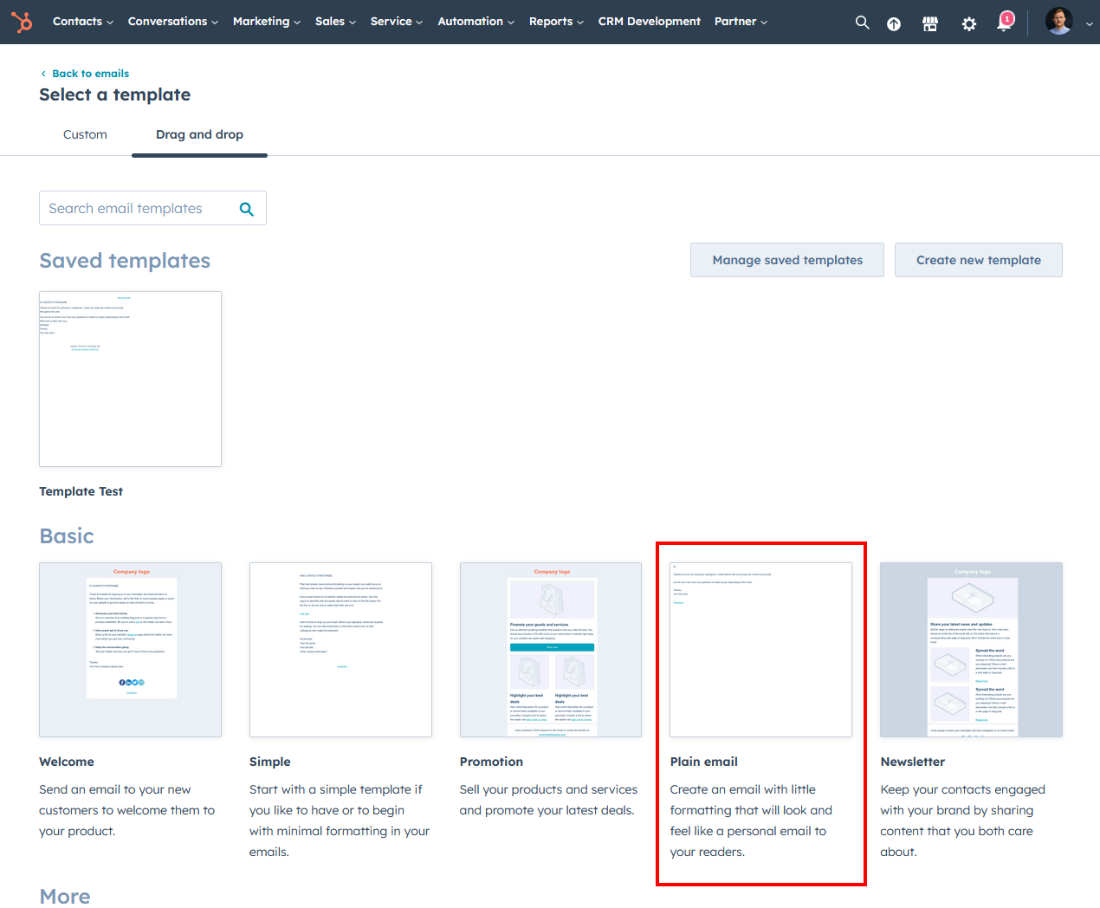Click inside the email template search field
Screen dimensions: 1100x908
tap(134, 208)
